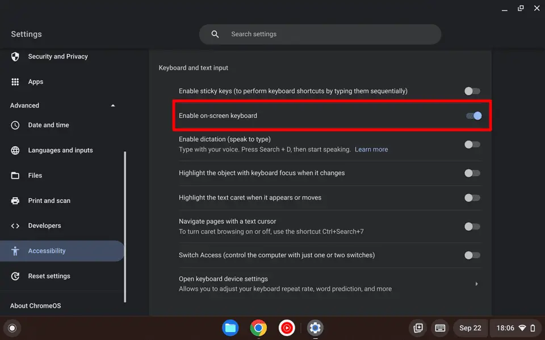This screenshot has height=340, width=545.
Task: Toggle Switch Access on
Action: tap(472, 255)
